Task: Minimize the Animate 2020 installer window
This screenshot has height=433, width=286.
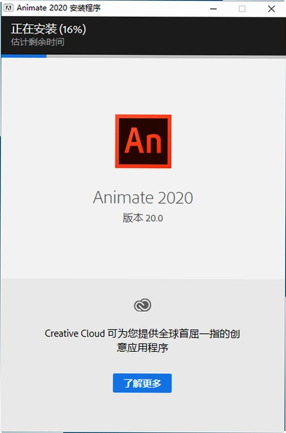Action: pyautogui.click(x=213, y=8)
